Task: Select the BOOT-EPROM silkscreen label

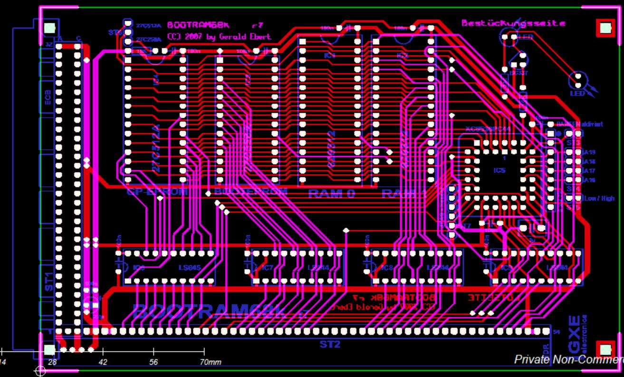Action: click(x=251, y=192)
